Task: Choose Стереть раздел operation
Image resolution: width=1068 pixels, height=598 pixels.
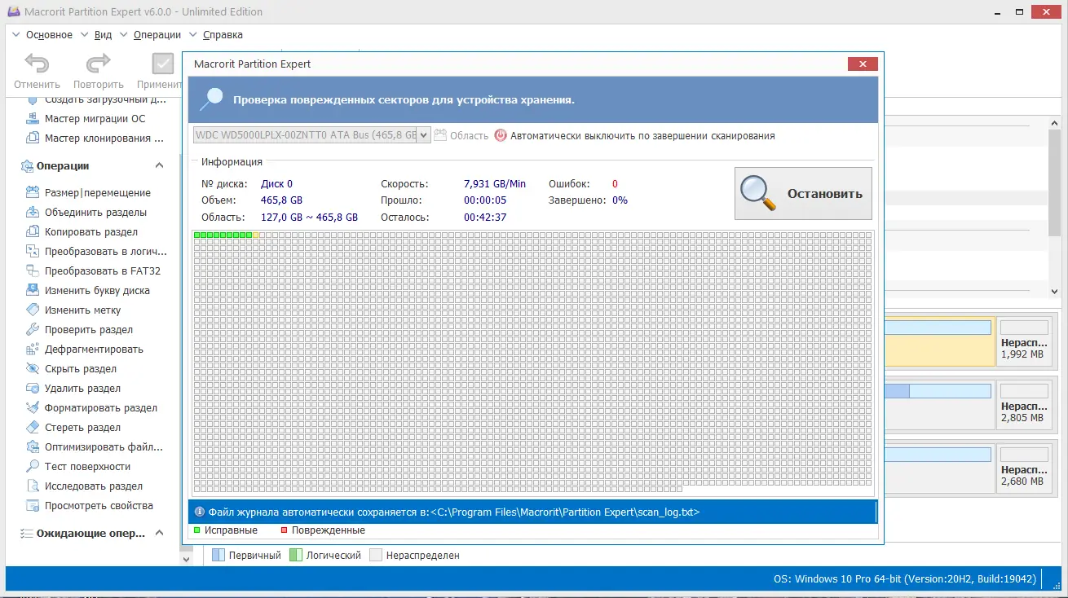Action: coord(73,428)
